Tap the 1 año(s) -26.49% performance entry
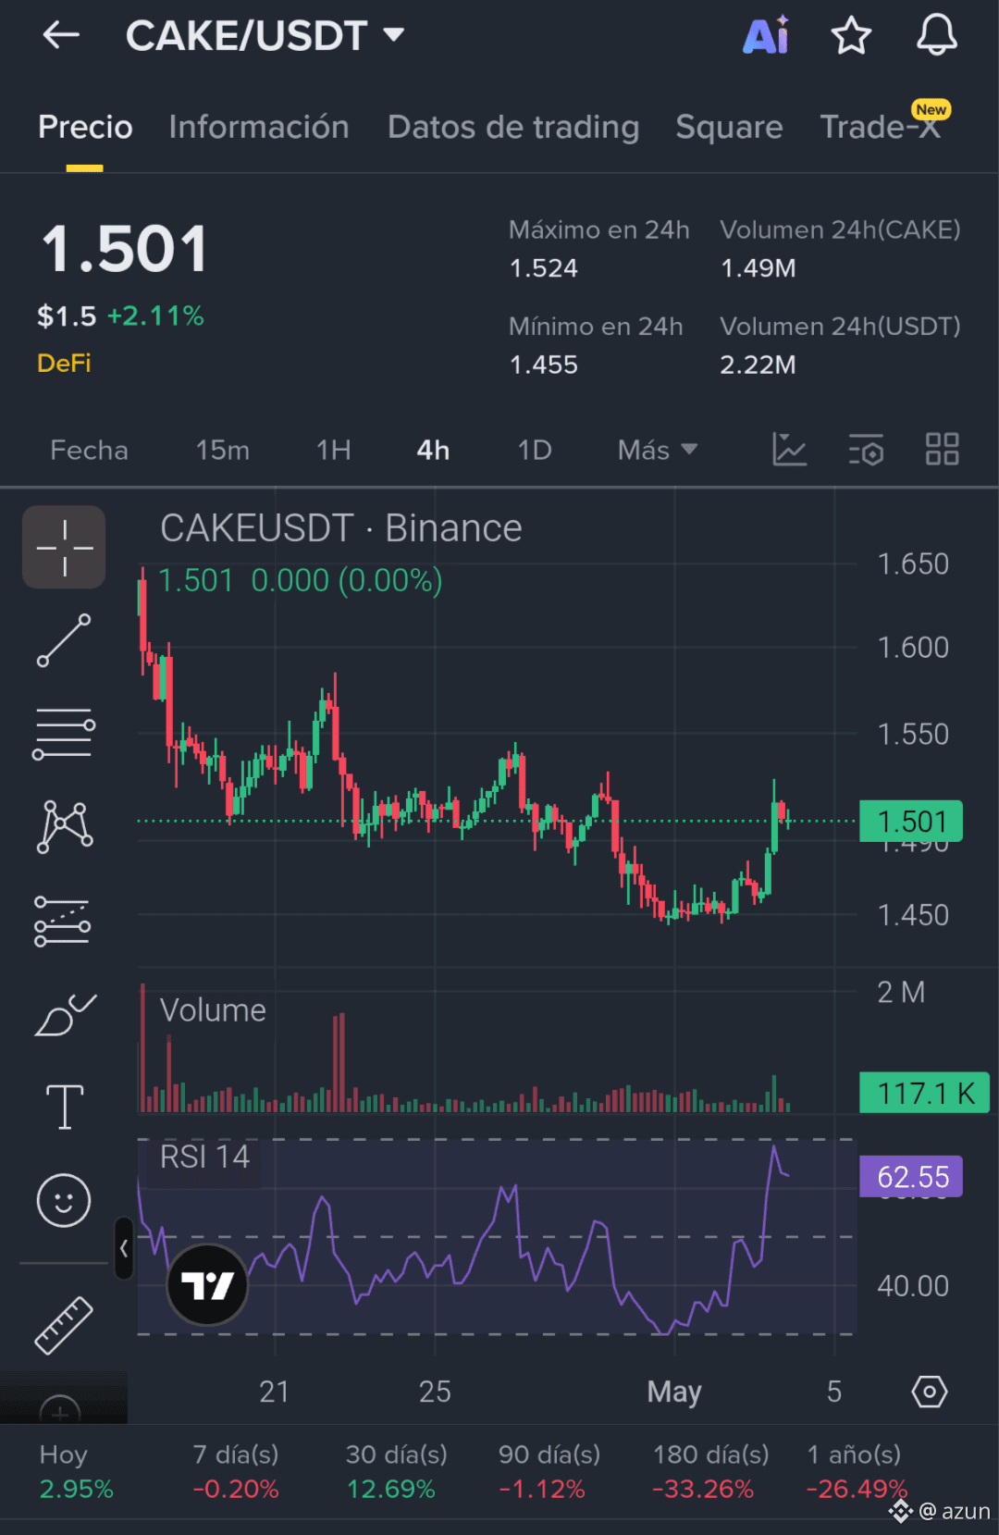The width and height of the screenshot is (999, 1535). [x=857, y=1472]
